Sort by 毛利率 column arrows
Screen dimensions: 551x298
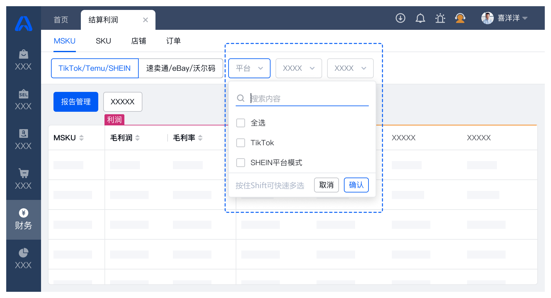200,138
